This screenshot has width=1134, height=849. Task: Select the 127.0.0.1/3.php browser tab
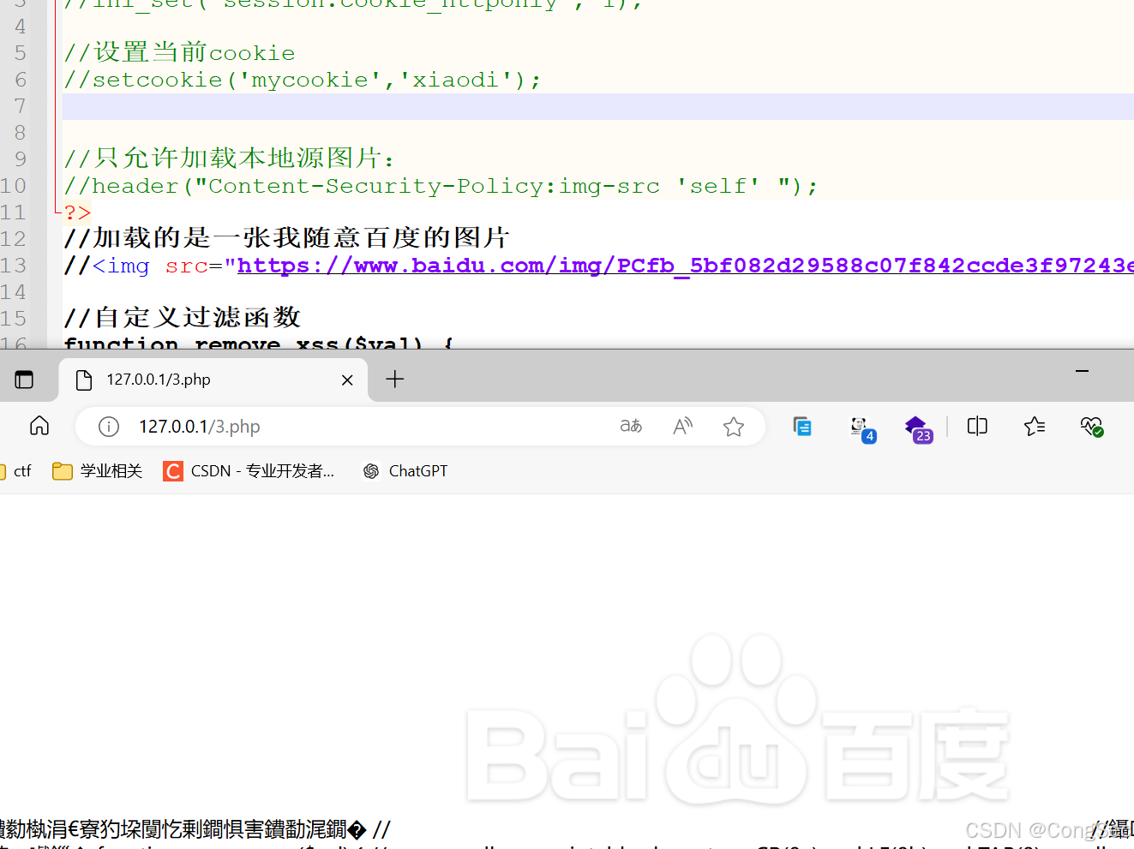tap(213, 380)
